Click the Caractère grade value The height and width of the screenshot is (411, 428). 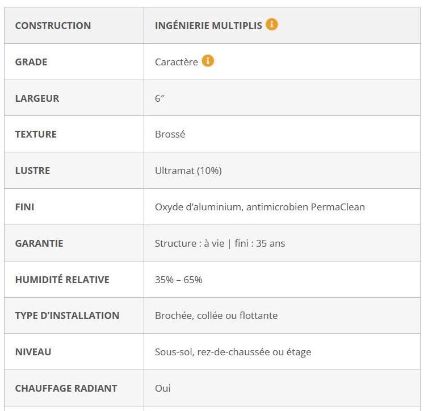pos(177,62)
